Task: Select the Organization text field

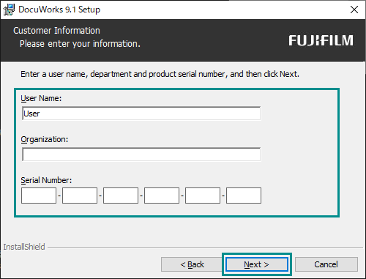Action: click(x=141, y=155)
